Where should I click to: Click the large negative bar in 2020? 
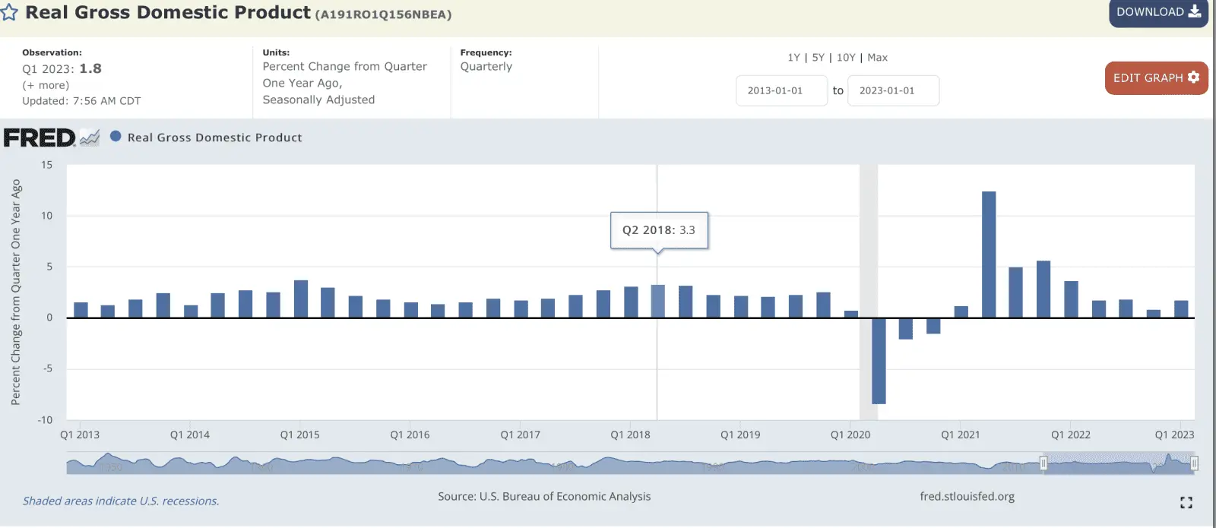pyautogui.click(x=879, y=361)
